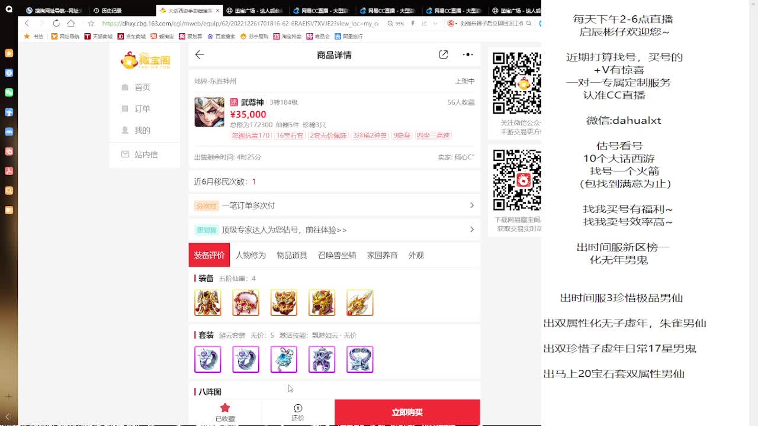The height and width of the screenshot is (426, 758).
Task: Click the browser sidebar orange search icon
Action: click(x=9, y=191)
